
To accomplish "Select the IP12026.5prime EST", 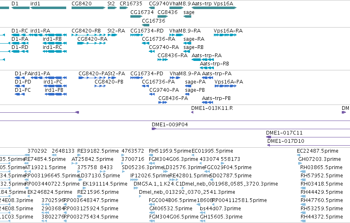I will tap(134, 180).
